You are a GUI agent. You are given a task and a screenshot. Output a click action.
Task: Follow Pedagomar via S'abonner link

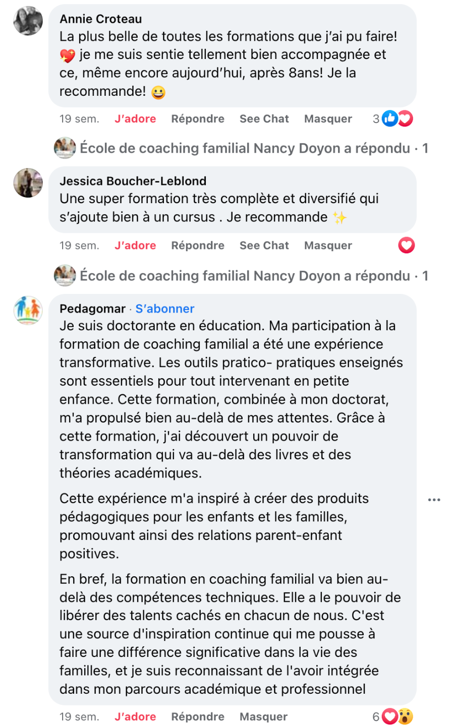click(164, 309)
